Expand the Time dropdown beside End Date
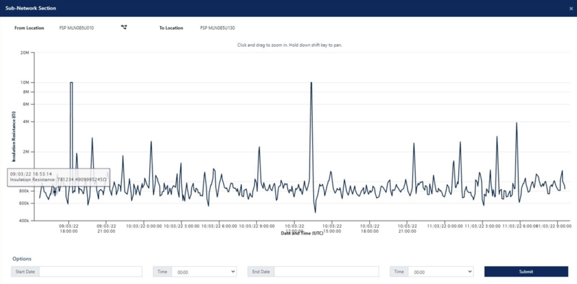Image resolution: width=577 pixels, height=284 pixels. point(441,272)
